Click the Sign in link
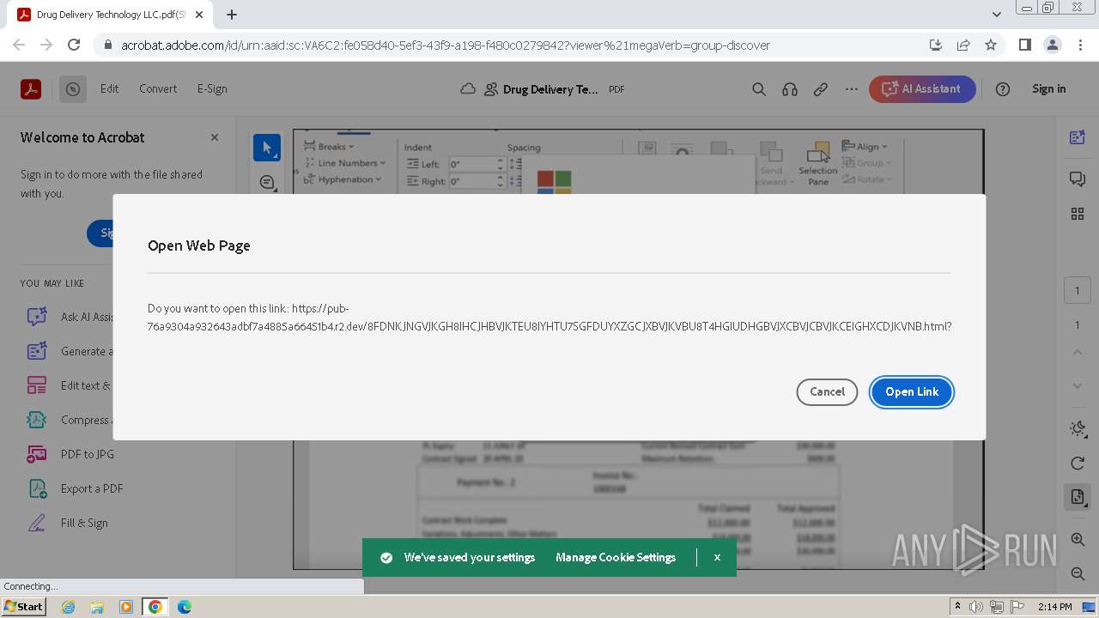 (x=1048, y=88)
